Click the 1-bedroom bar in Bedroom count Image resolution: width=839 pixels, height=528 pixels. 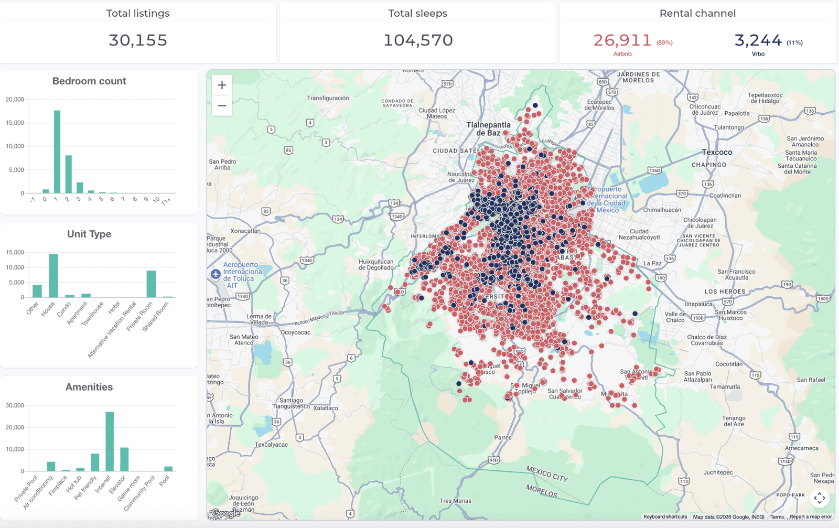tap(57, 152)
